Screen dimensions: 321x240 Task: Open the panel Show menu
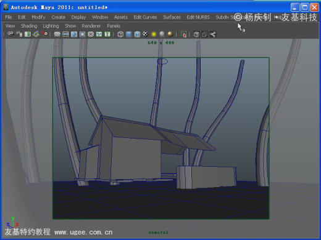[x=70, y=26]
